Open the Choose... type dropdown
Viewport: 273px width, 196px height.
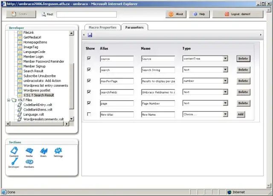coord(225,114)
